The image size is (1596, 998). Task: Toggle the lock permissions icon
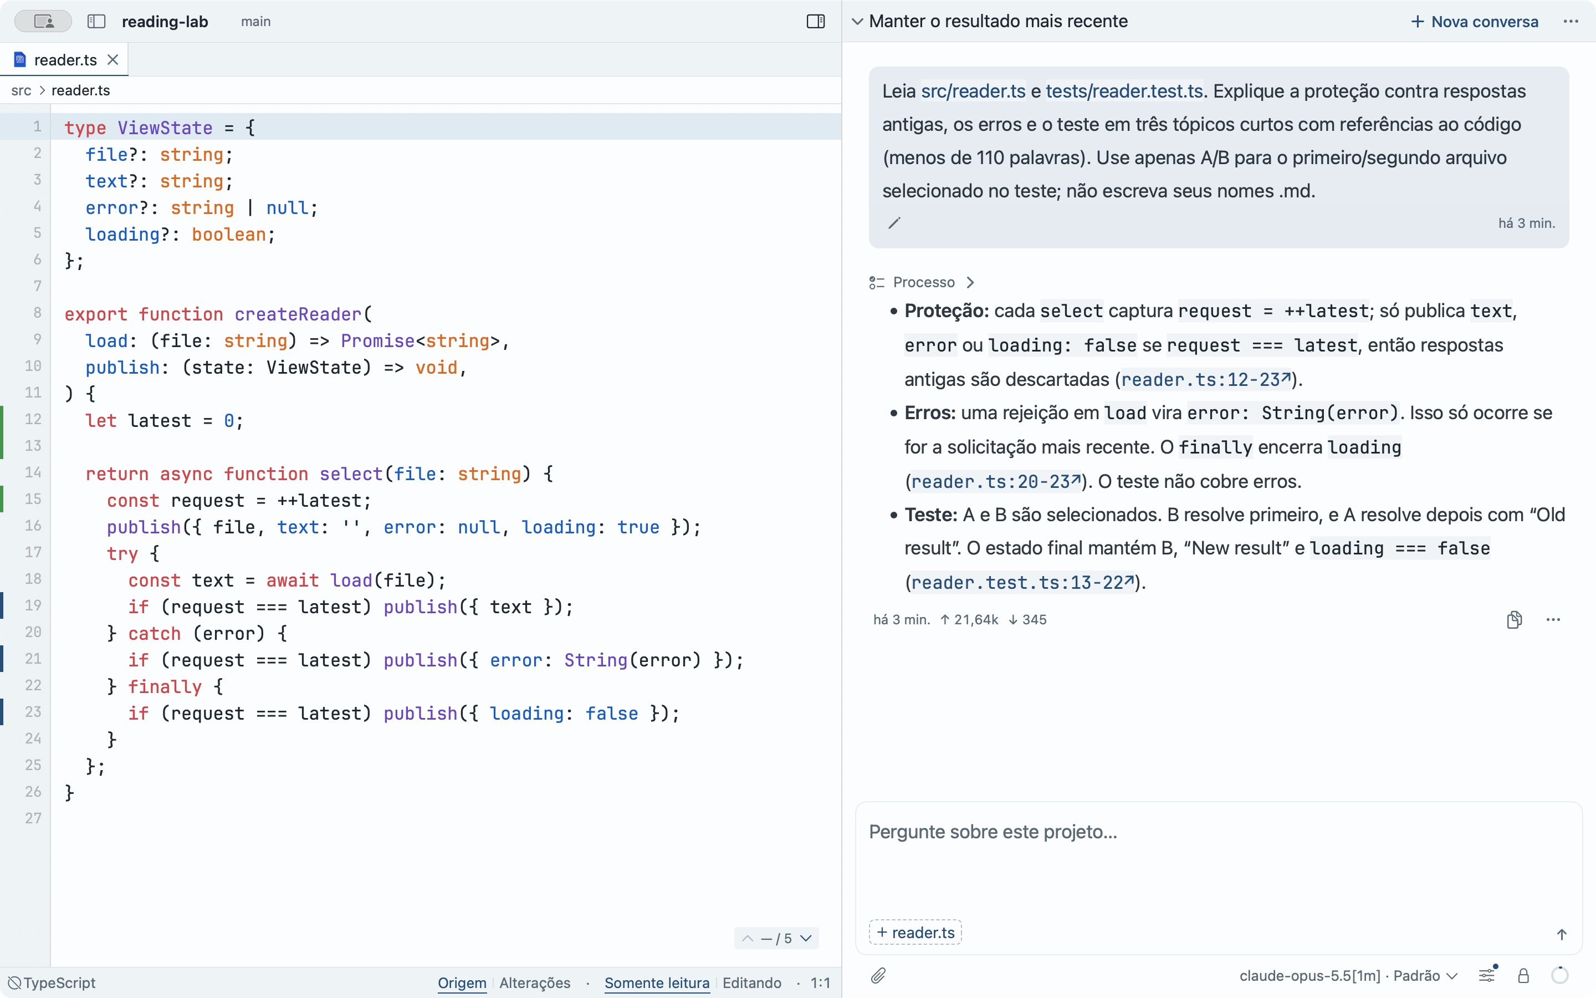1523,975
